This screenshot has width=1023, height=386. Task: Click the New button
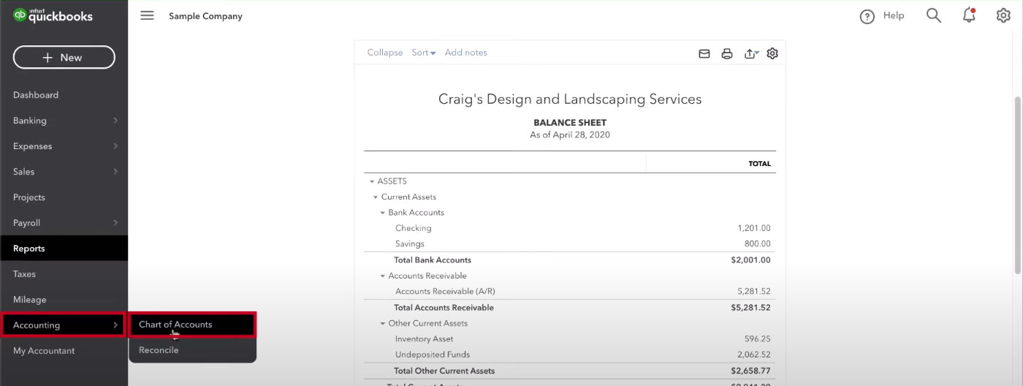point(64,57)
